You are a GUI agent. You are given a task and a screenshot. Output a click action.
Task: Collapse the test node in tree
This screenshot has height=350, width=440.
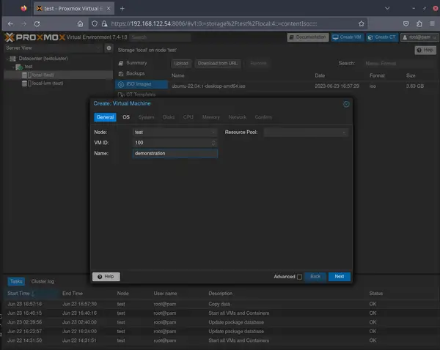pyautogui.click(x=13, y=67)
